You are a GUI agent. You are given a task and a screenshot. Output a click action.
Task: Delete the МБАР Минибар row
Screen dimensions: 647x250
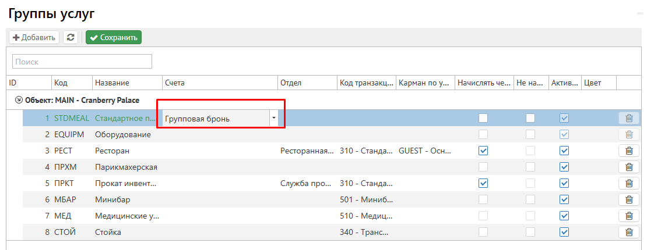(629, 199)
